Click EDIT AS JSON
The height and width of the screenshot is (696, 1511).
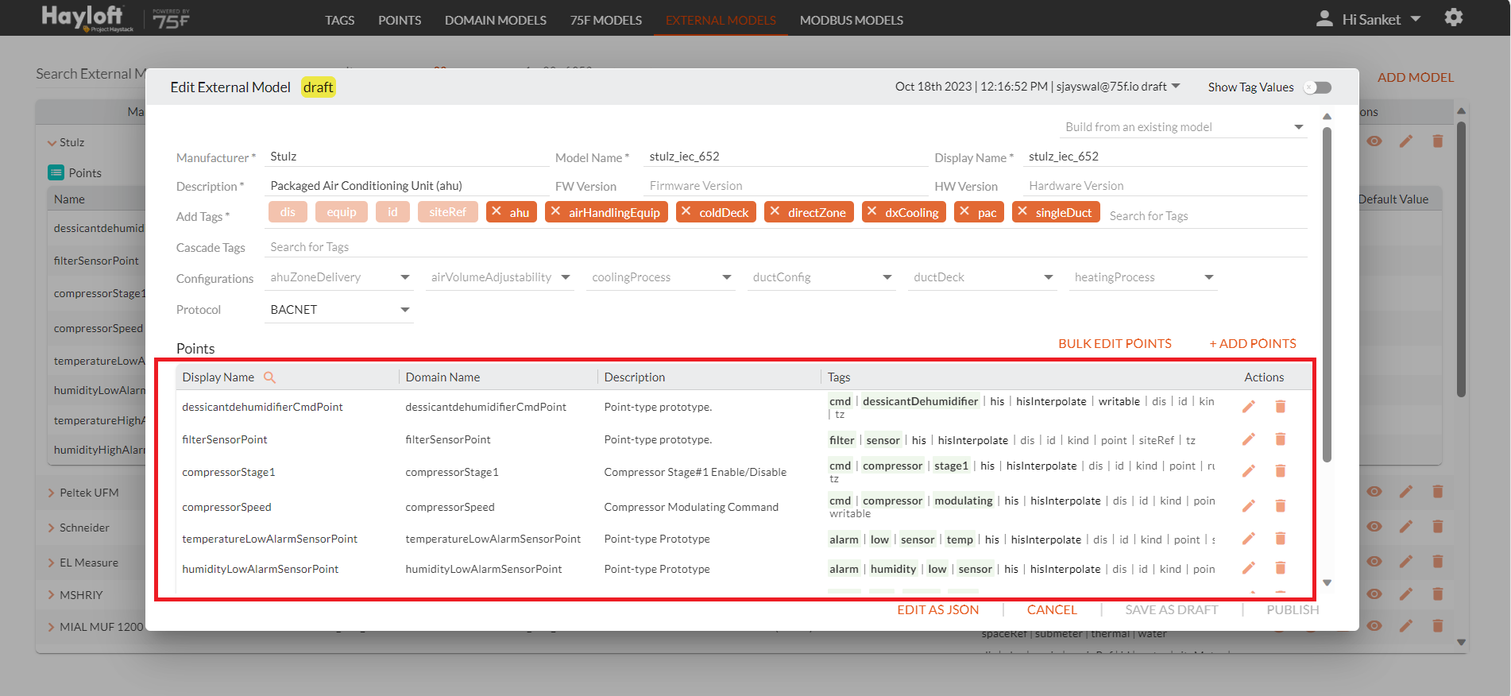tap(938, 609)
